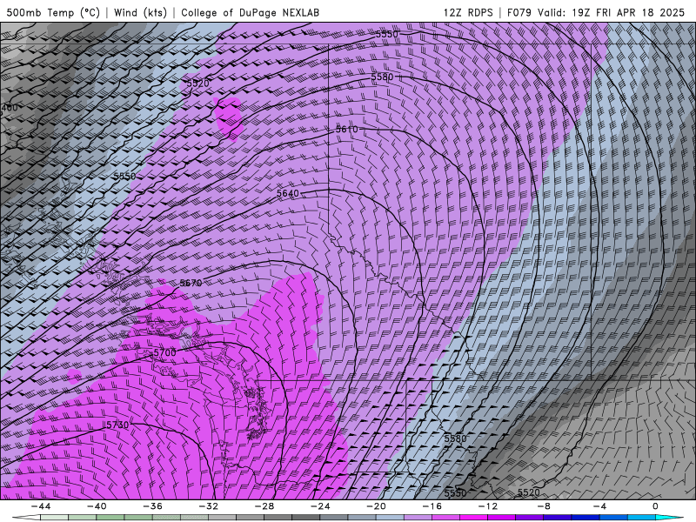Select the 5520 contour label at the bottom right
The width and height of the screenshot is (696, 522).
click(529, 492)
